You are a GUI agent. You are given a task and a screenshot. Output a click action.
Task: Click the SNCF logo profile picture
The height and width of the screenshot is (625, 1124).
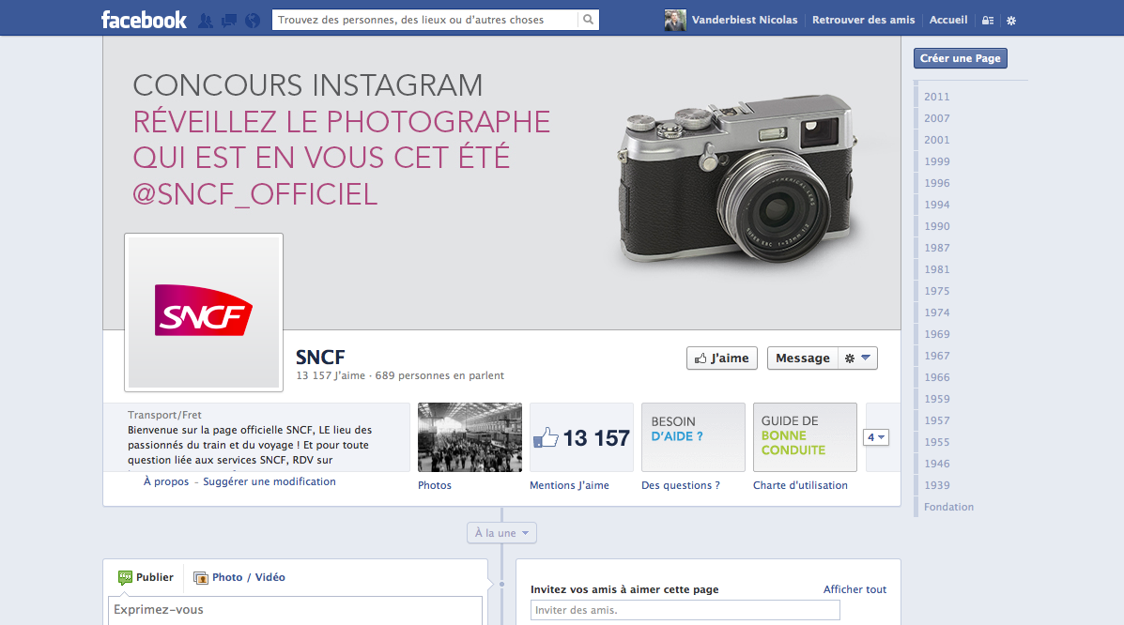[x=204, y=312]
